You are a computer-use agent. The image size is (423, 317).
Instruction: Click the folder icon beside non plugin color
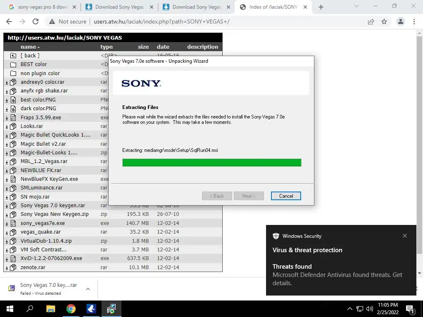(x=13, y=73)
